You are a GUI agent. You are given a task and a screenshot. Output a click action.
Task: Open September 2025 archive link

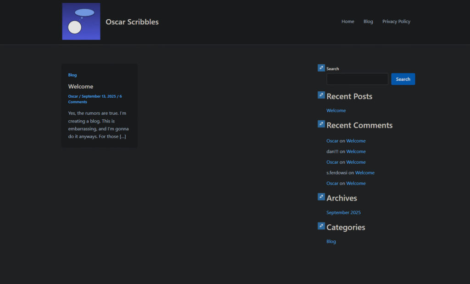343,212
